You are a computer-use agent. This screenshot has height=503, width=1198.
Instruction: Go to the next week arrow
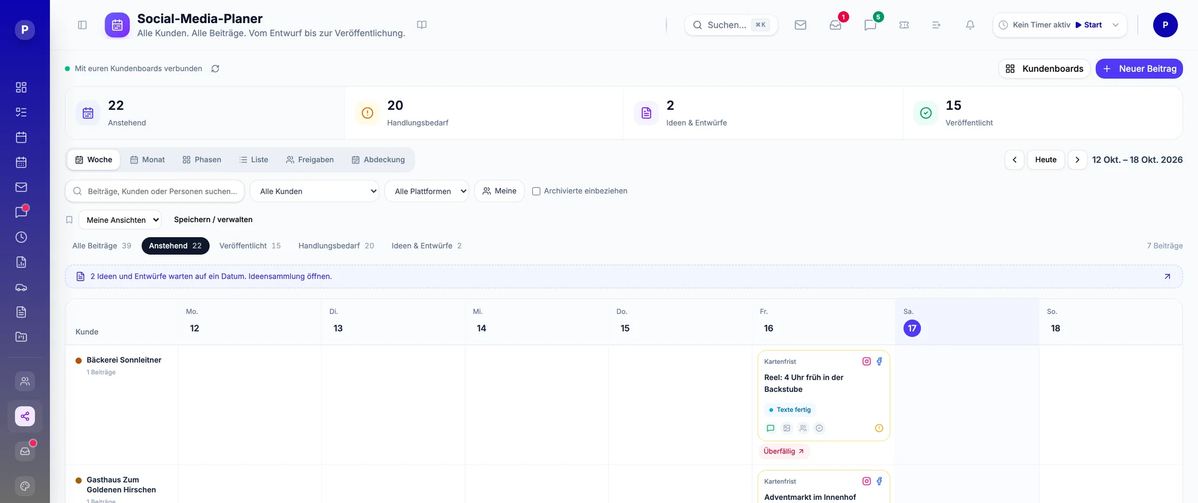tap(1078, 160)
